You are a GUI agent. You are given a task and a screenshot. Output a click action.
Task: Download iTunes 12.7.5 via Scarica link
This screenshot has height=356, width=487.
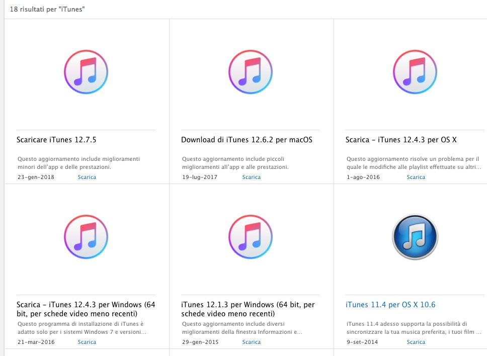click(x=87, y=177)
